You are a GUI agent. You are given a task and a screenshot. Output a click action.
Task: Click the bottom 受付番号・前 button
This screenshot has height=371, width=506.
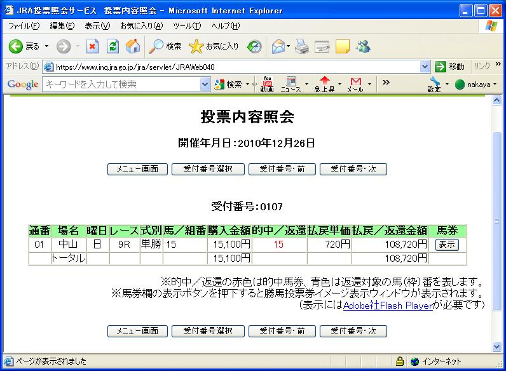282,331
